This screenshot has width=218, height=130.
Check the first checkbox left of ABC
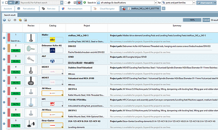[6, 3]
